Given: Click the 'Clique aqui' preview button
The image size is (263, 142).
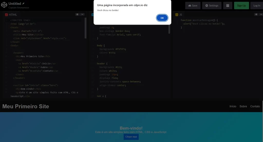Looking at the screenshot, I should coord(131,137).
